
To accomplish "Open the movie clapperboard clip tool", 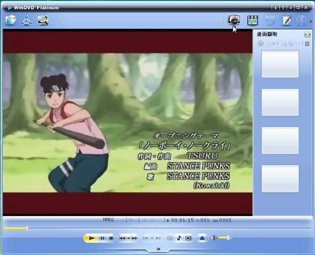I will (252, 20).
